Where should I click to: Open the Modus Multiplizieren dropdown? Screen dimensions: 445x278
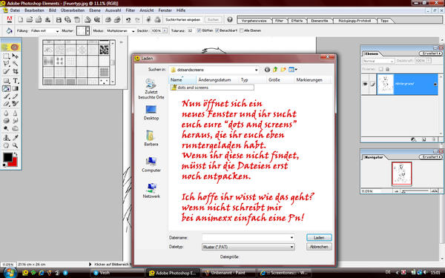tap(120, 30)
